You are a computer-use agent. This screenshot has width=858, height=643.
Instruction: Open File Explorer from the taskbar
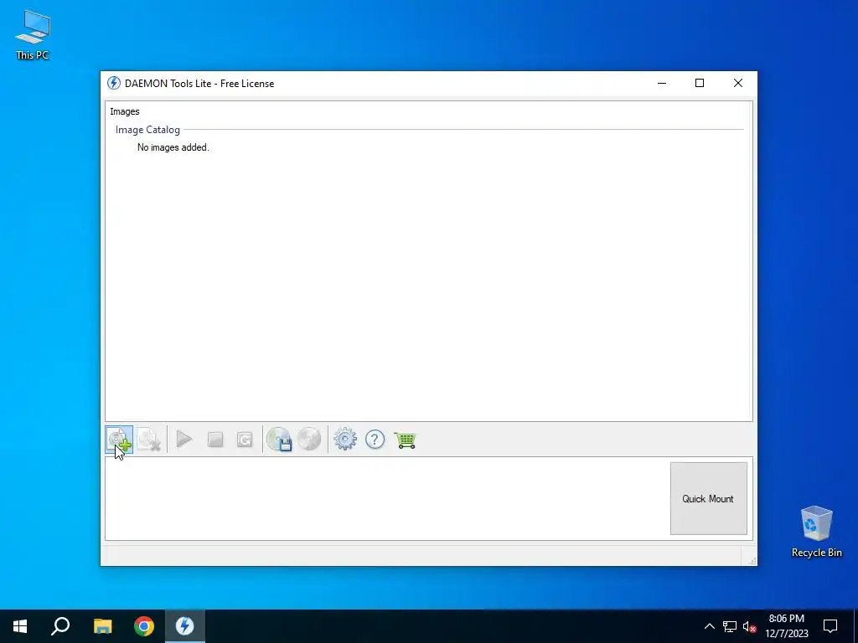point(102,626)
